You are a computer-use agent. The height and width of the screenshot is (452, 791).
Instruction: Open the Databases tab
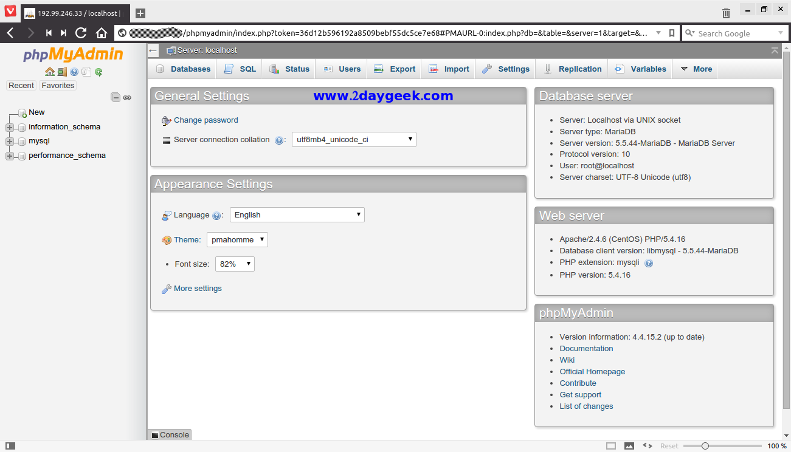(x=183, y=69)
